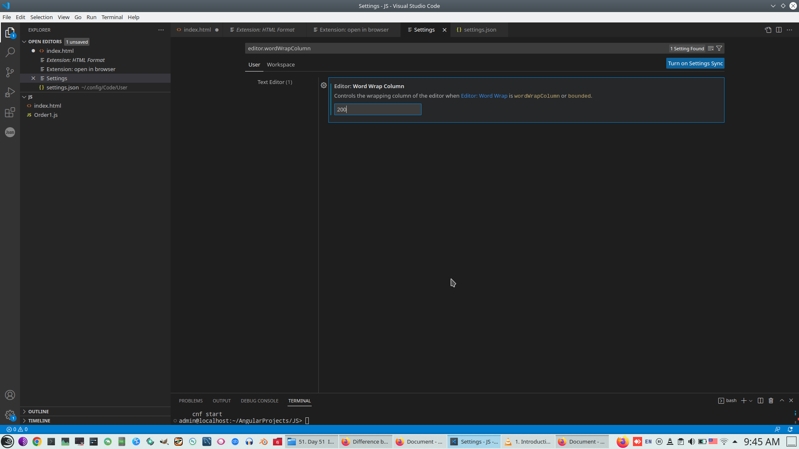Open the Search view in activity bar

coord(10,52)
